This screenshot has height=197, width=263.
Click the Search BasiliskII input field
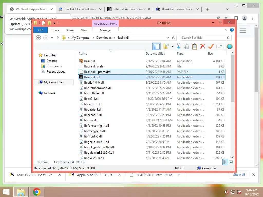tap(205, 38)
